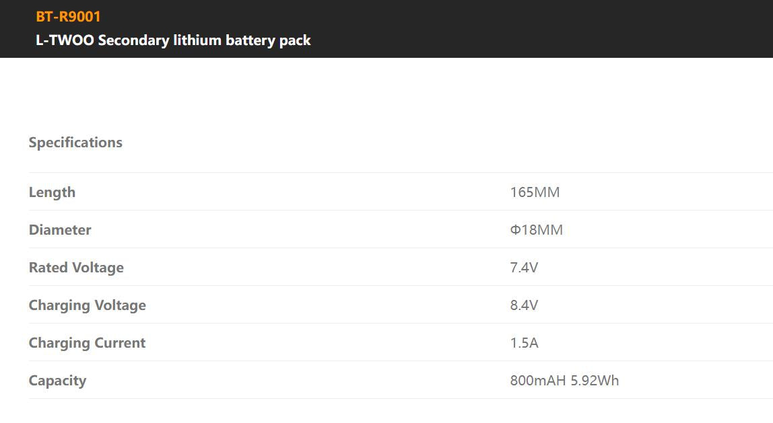Click the Diameter row label
The width and height of the screenshot is (773, 423).
[60, 230]
